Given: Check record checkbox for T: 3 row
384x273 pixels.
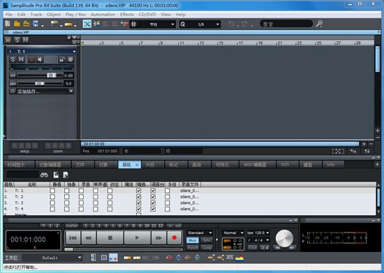Looking at the screenshot, I should click(x=81, y=202).
